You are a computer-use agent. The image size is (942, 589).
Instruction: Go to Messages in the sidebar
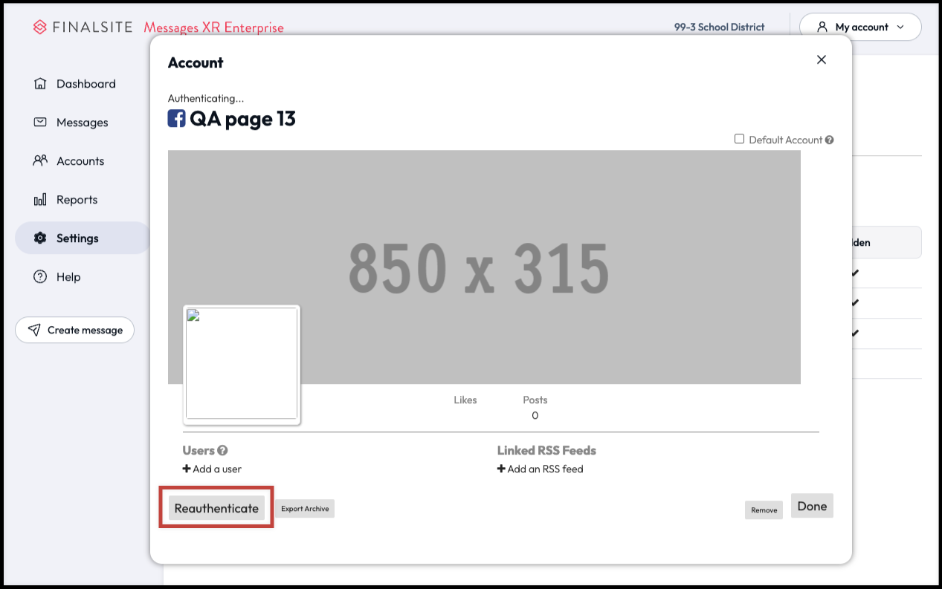tap(82, 123)
